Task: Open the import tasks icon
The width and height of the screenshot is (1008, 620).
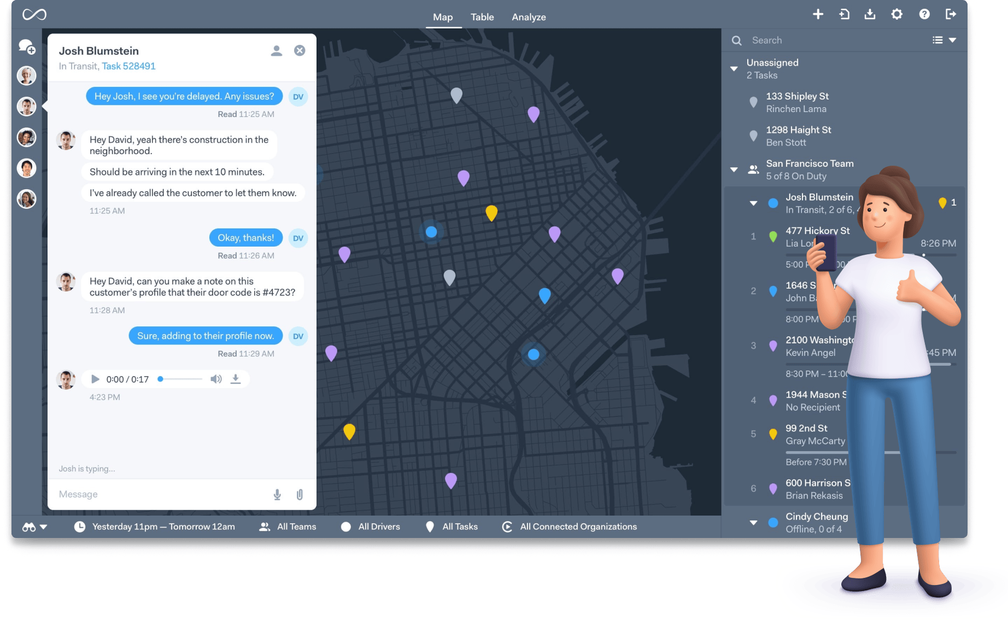Action: click(x=844, y=14)
